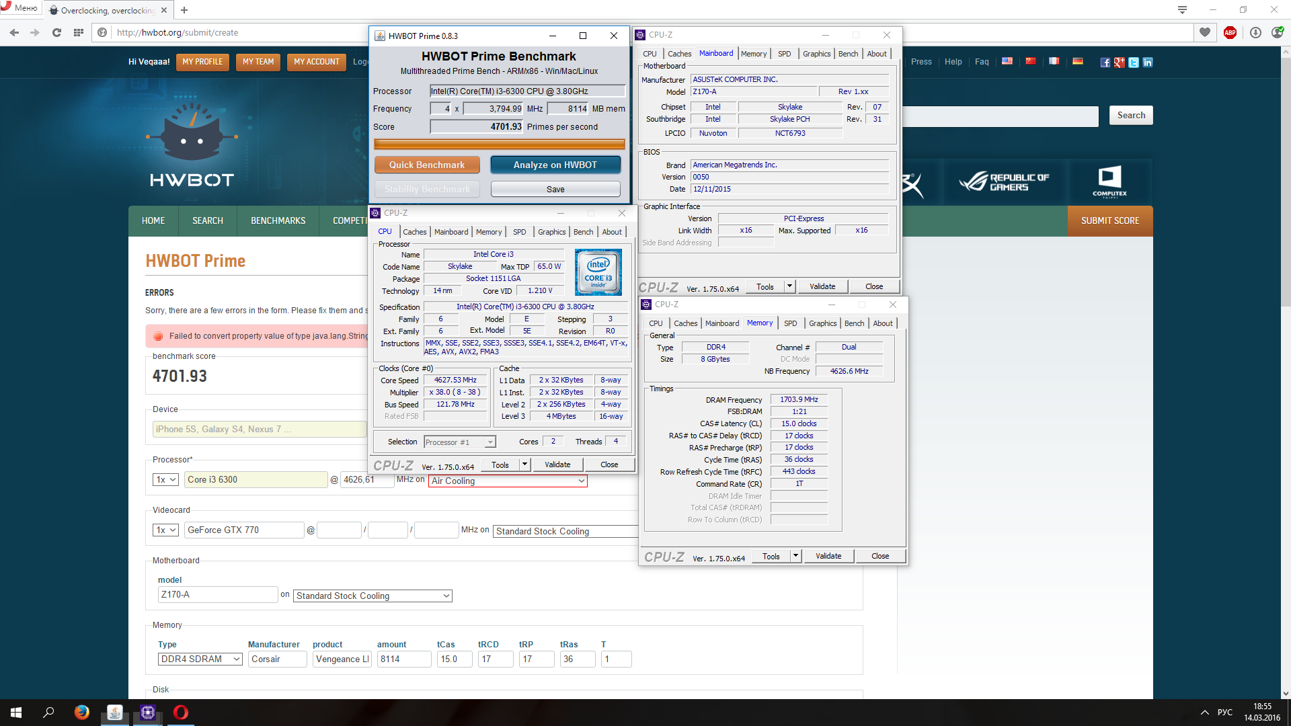This screenshot has width=1291, height=726.
Task: Open taskbar search magnifier
Action: 48,713
